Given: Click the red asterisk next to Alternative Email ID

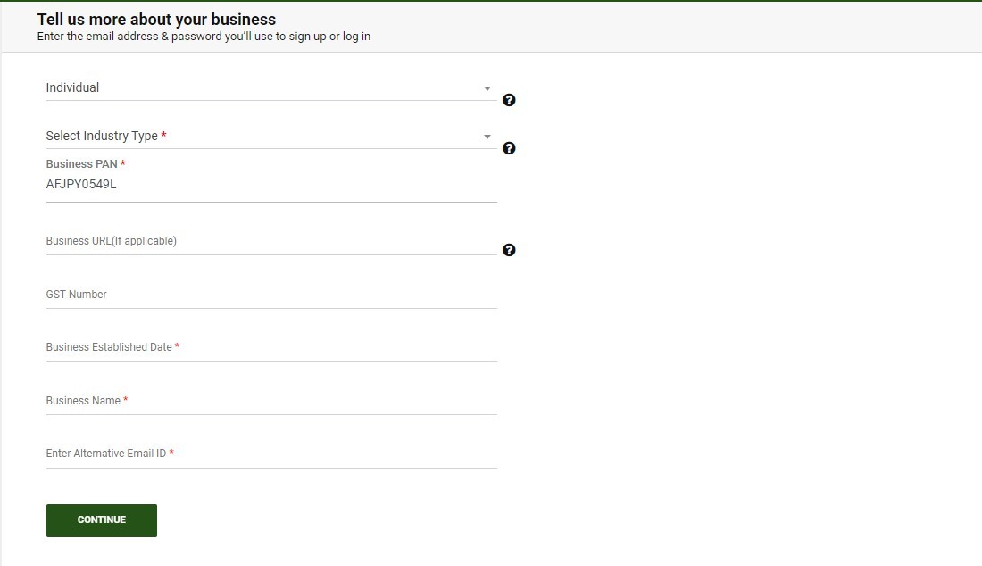Looking at the screenshot, I should pos(171,453).
